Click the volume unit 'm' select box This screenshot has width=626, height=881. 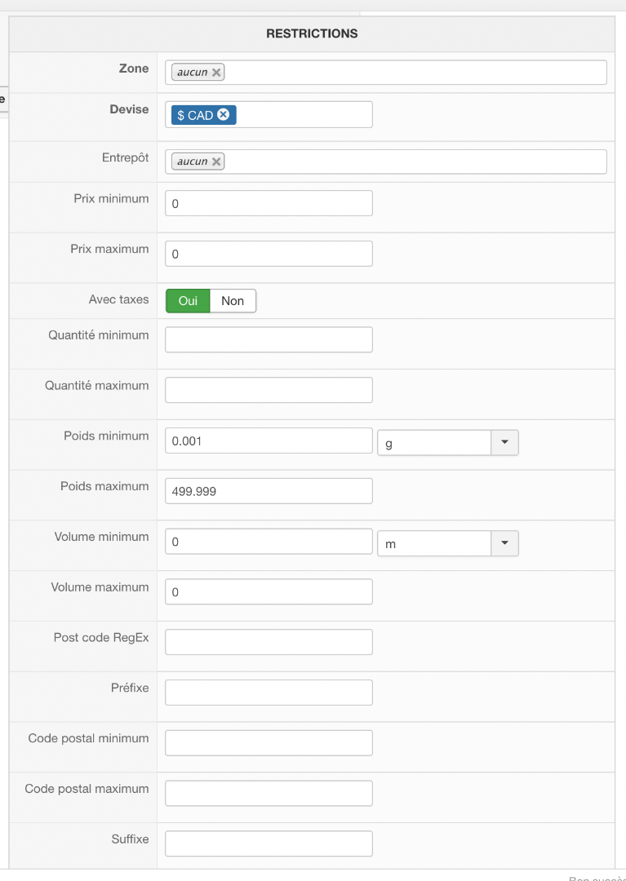[x=433, y=543]
